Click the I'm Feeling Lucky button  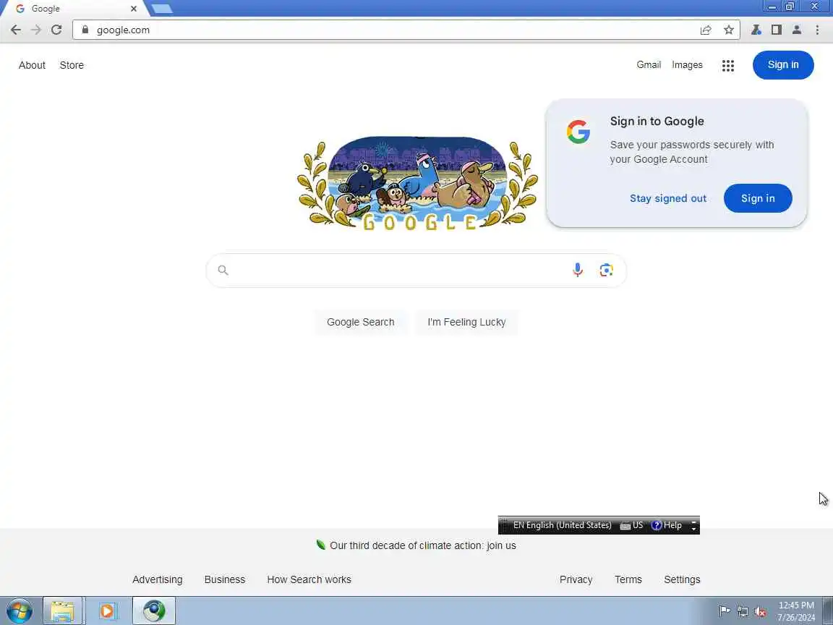466,322
